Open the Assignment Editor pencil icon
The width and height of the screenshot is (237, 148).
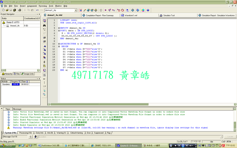pyautogui.click(x=85, y=10)
